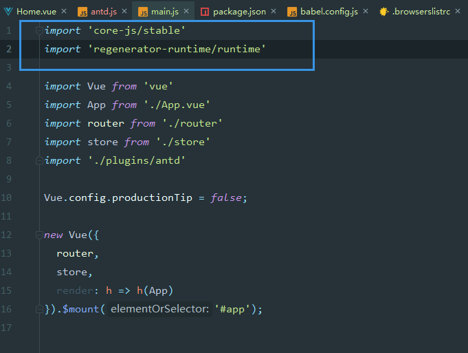Switch to the antd.js tab
The height and width of the screenshot is (353, 468).
(x=102, y=12)
